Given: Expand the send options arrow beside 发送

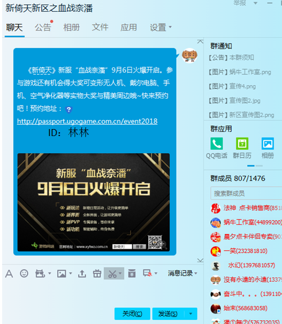Looking at the screenshot, I should pos(190,314).
